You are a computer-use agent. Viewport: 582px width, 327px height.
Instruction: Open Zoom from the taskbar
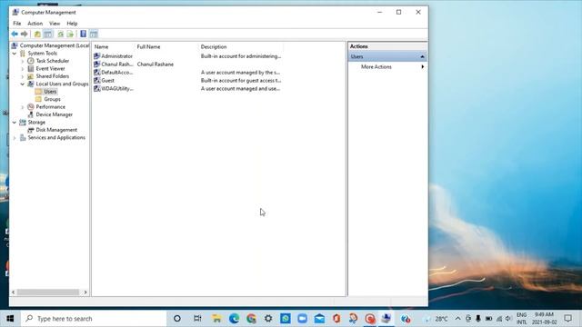pos(303,319)
